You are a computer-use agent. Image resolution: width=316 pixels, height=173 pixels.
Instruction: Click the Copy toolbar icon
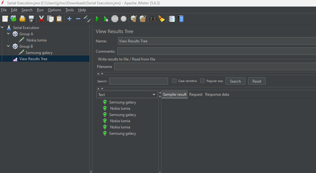coord(50,19)
